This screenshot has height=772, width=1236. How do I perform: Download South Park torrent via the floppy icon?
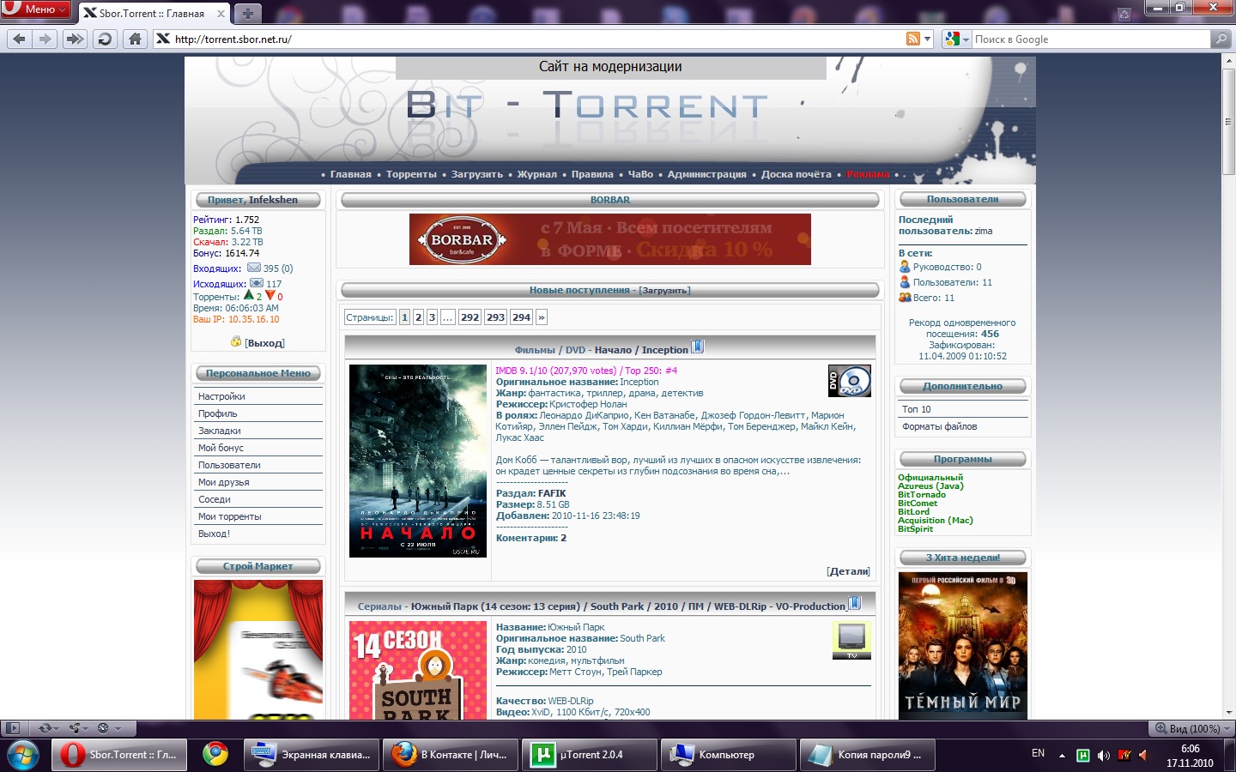click(854, 603)
